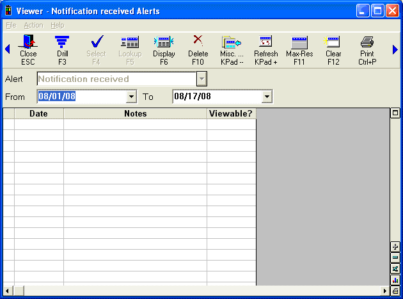Screen dimensions: 403x299
Task: Click the Delete F10 red X icon
Action: 198,42
